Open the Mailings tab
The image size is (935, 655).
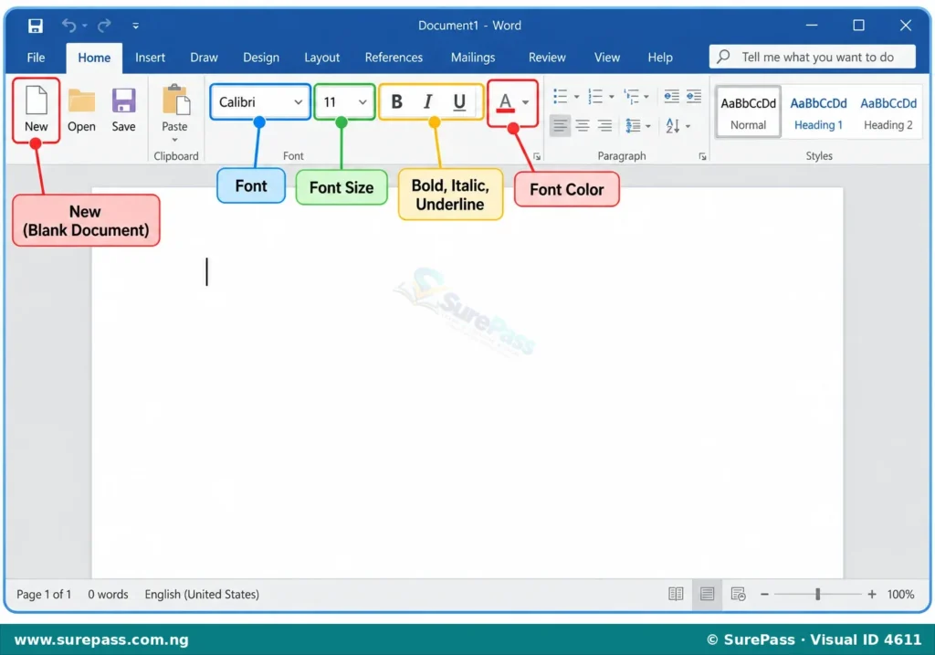click(472, 58)
